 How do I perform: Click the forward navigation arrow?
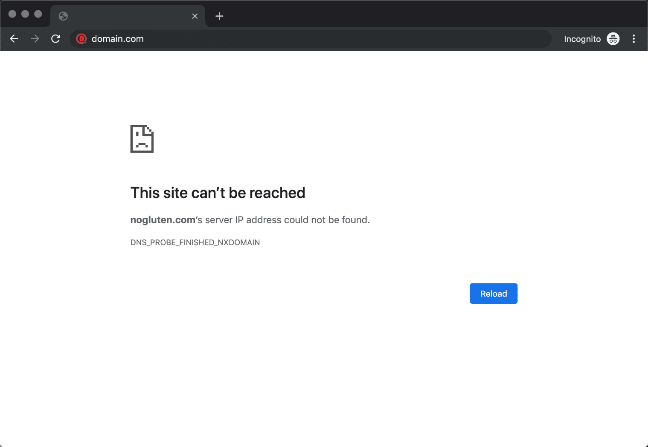(35, 39)
